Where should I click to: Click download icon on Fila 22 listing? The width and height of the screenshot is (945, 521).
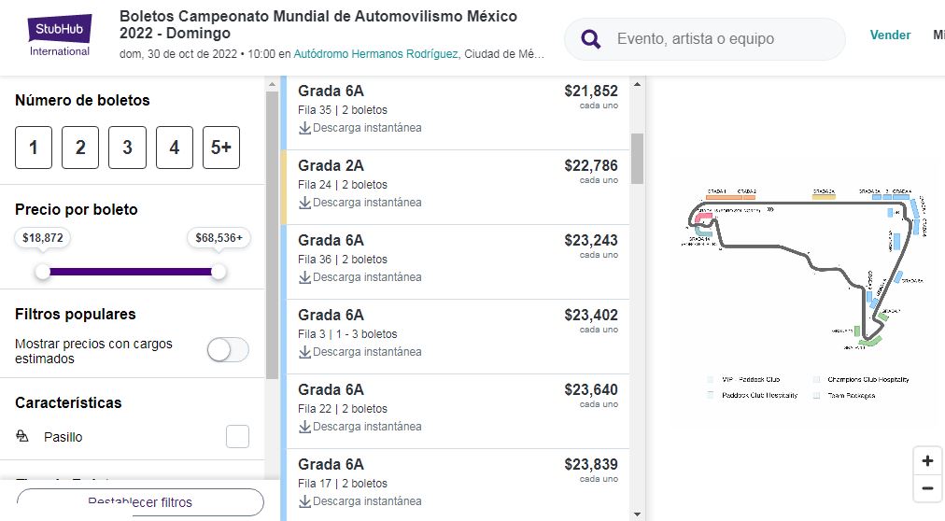[305, 427]
